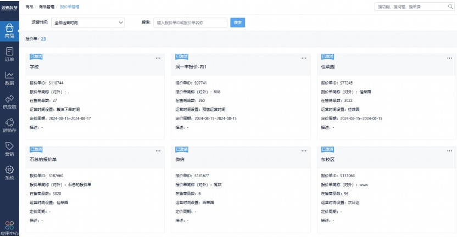Click the 佳菜园 card title

click(327, 67)
